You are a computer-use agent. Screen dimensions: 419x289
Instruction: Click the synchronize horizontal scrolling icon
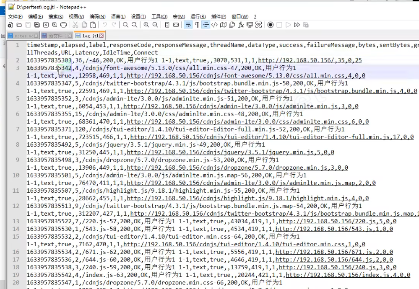[x=176, y=25]
